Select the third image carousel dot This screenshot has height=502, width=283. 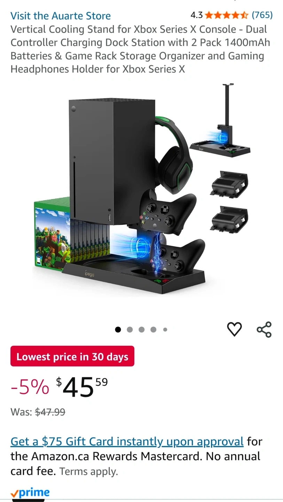pos(142,329)
